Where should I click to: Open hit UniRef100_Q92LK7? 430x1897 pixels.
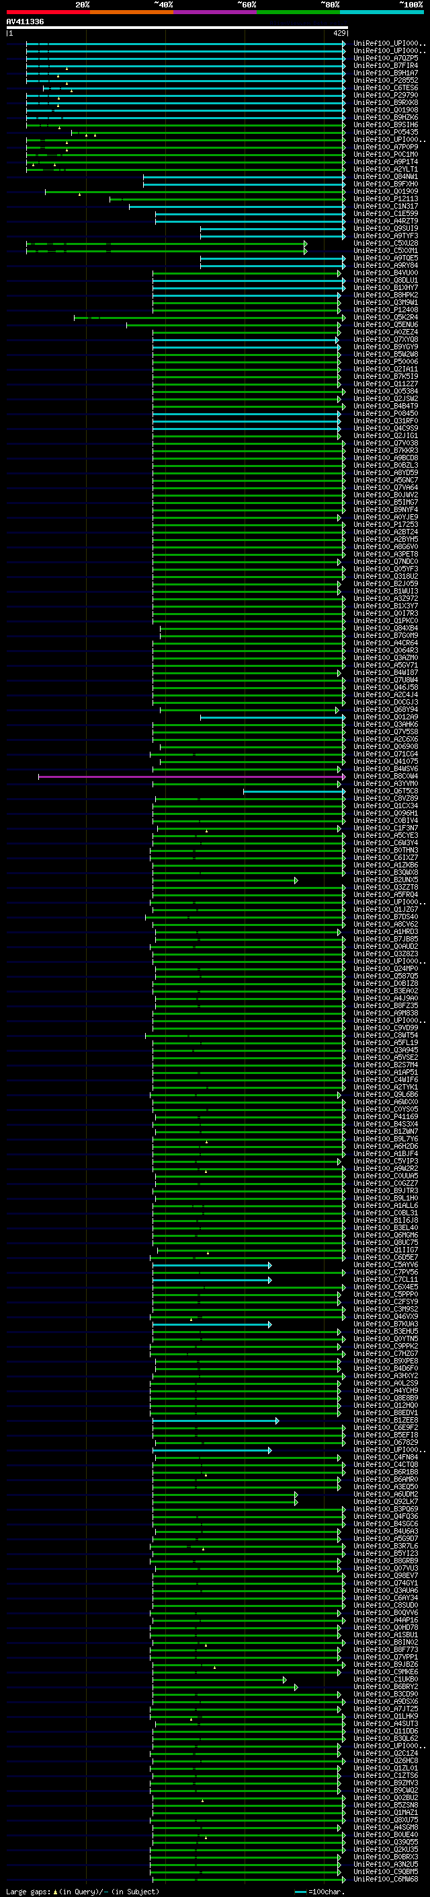386,1501
